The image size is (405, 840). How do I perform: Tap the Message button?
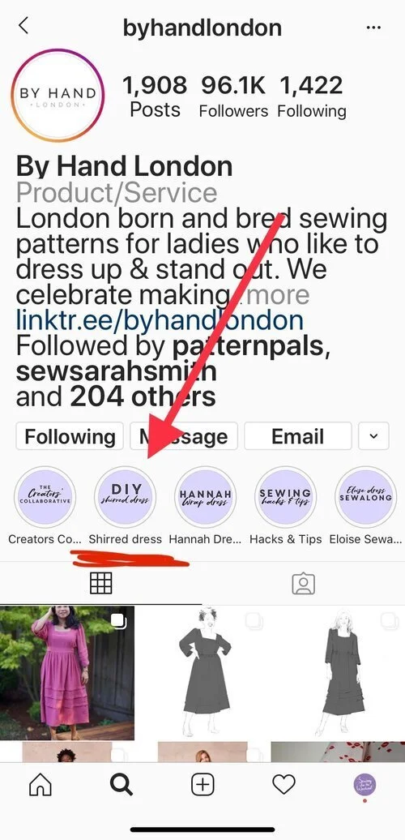coord(184,436)
